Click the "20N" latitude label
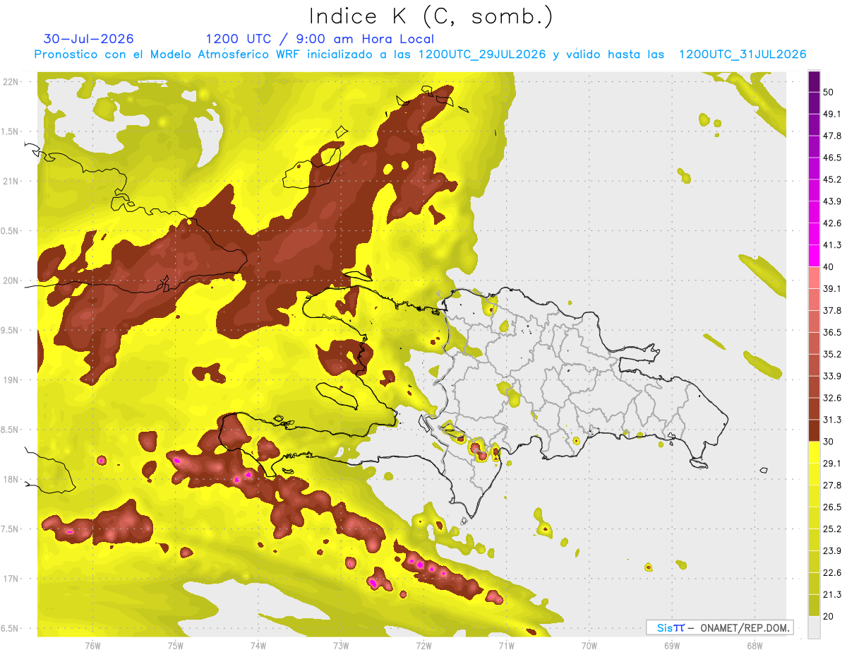Image resolution: width=847 pixels, height=655 pixels. (x=11, y=281)
